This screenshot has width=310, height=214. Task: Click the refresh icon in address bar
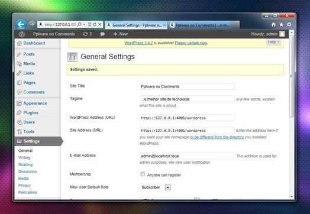tap(95, 24)
